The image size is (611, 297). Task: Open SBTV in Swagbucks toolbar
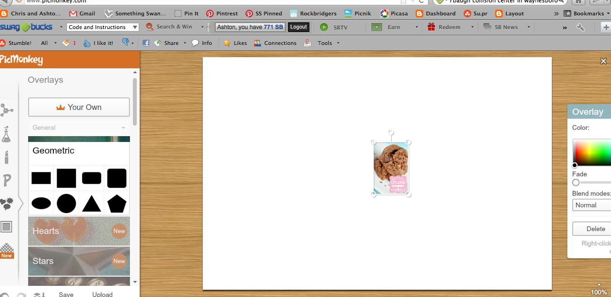tap(334, 28)
